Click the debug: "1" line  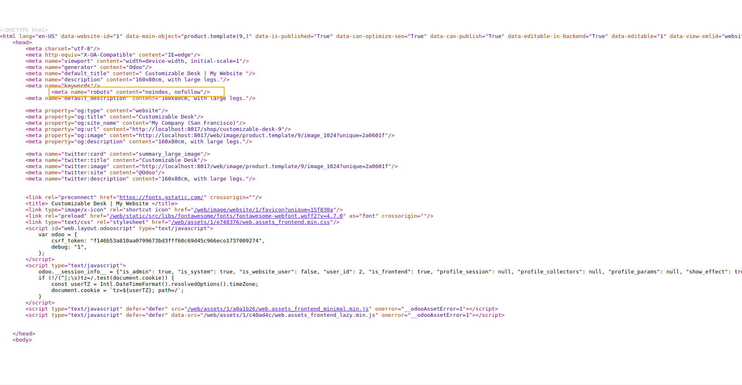point(69,247)
